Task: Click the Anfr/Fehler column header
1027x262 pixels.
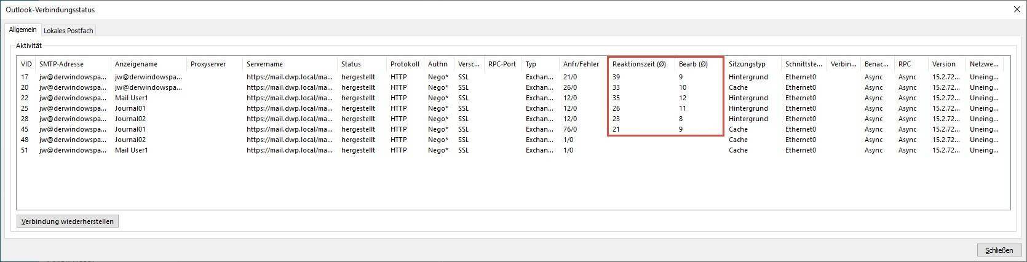Action: (581, 64)
